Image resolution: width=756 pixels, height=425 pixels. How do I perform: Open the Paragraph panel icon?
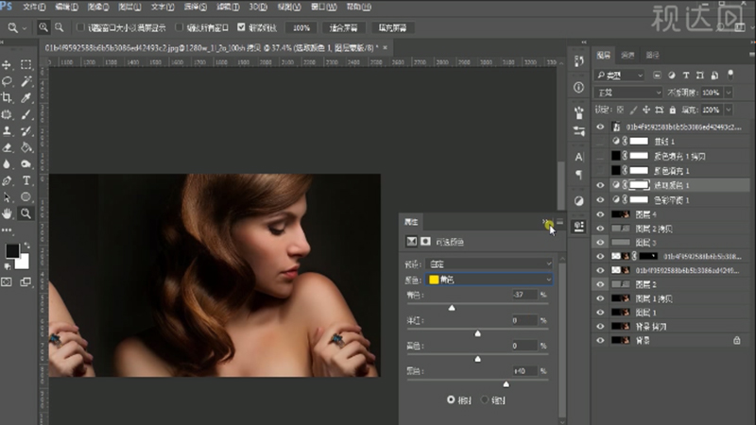click(579, 175)
